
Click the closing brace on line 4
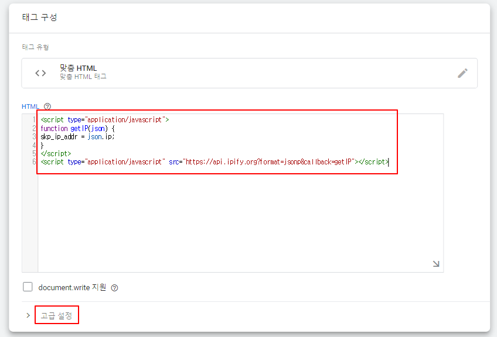click(x=42, y=145)
